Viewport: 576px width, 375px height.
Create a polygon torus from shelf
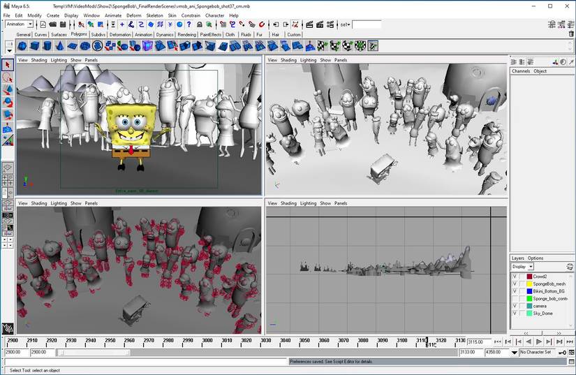click(x=85, y=46)
